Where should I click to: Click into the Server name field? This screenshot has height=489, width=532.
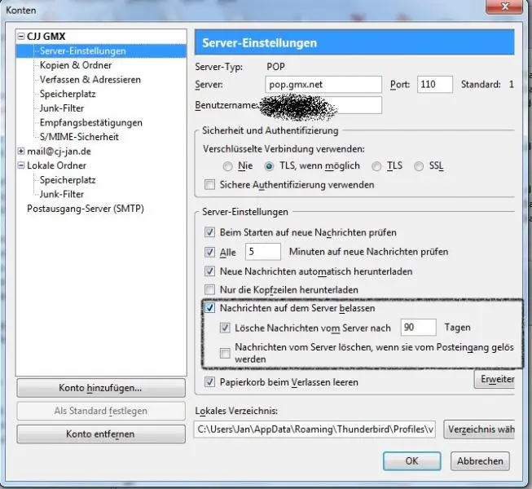pyautogui.click(x=324, y=85)
